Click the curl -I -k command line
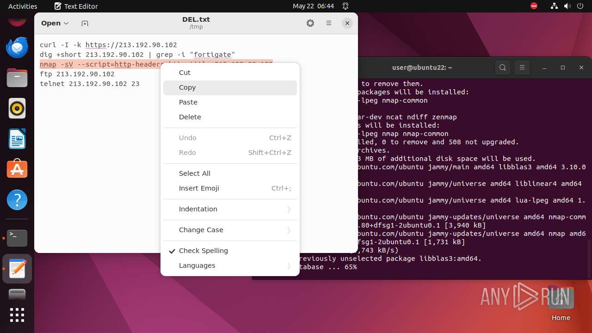 point(108,45)
